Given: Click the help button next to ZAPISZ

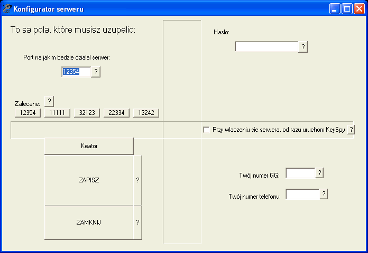Looking at the screenshot, I should [137, 180].
